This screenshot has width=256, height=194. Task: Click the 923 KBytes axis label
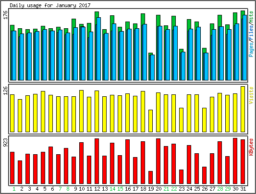tap(6, 142)
